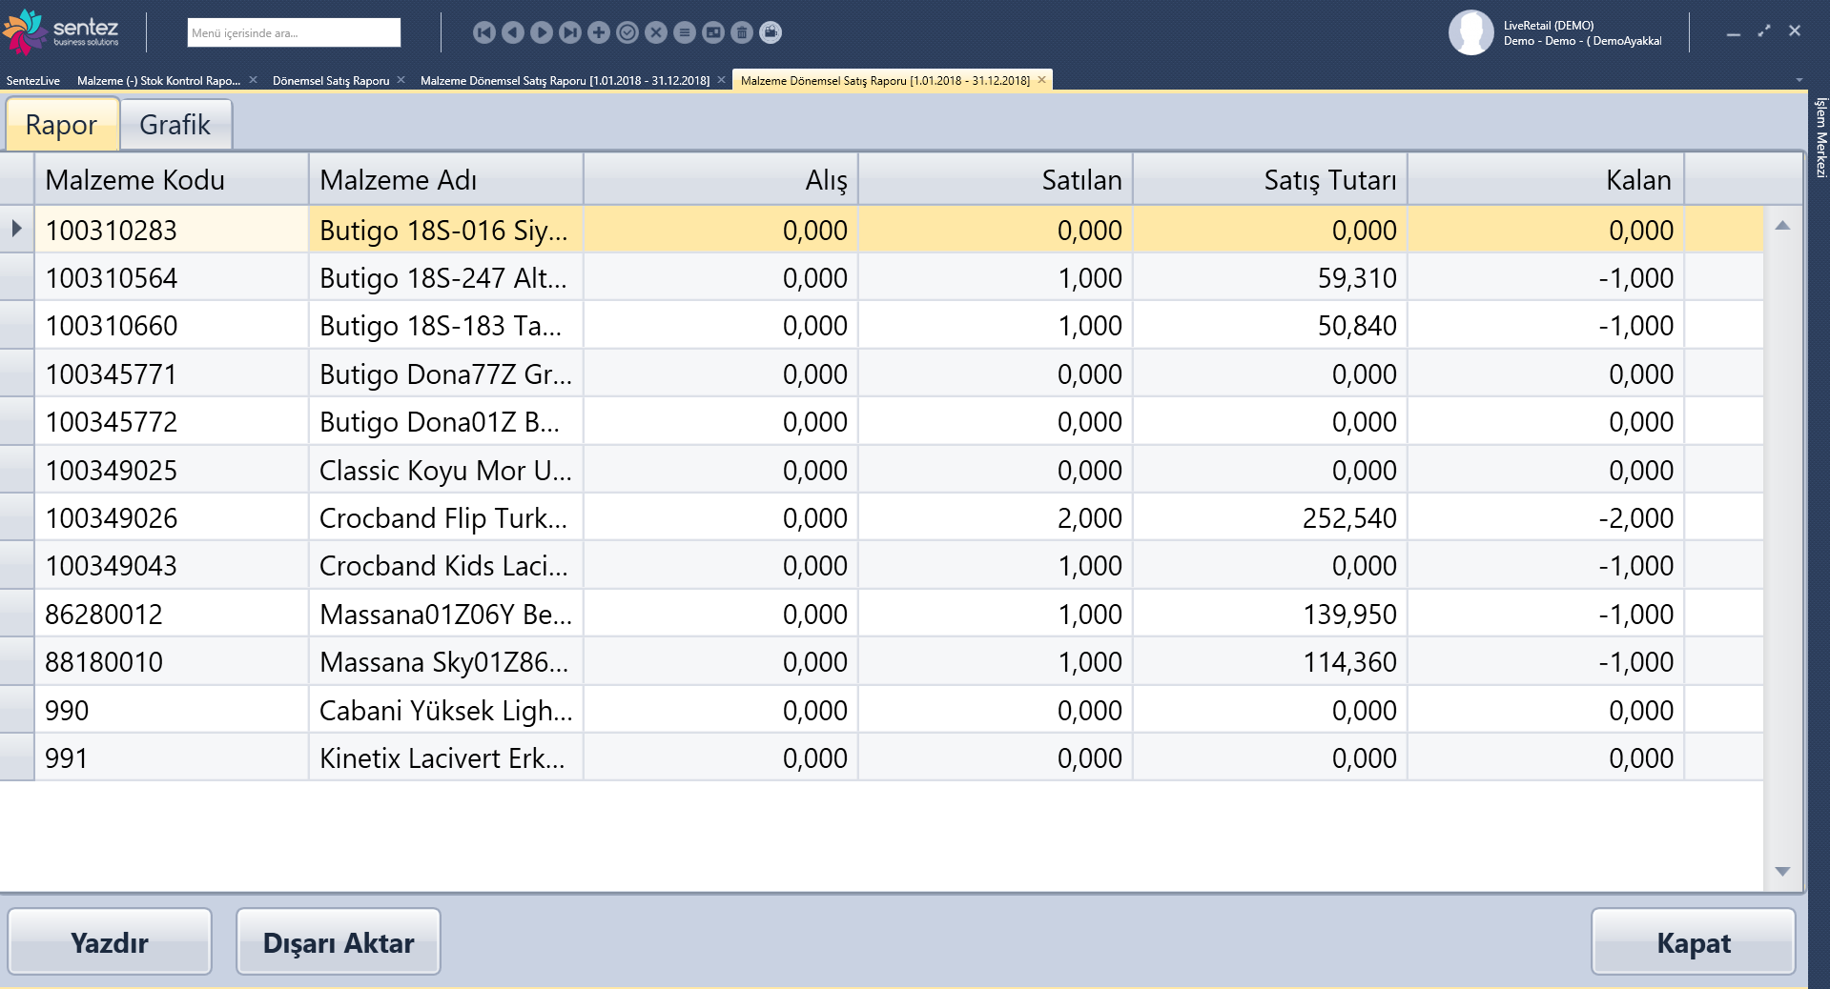Click the 2,000 sold quantity cell
Image resolution: width=1830 pixels, height=989 pixels.
point(996,517)
